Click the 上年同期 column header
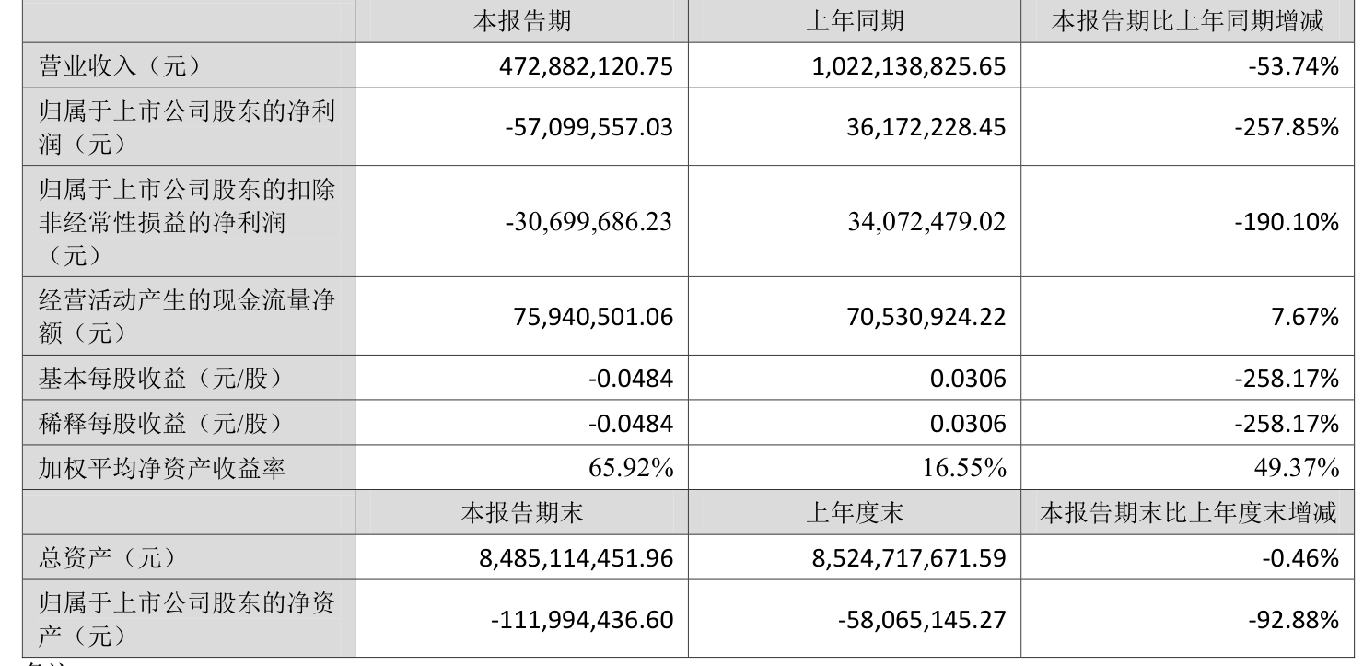 click(854, 21)
